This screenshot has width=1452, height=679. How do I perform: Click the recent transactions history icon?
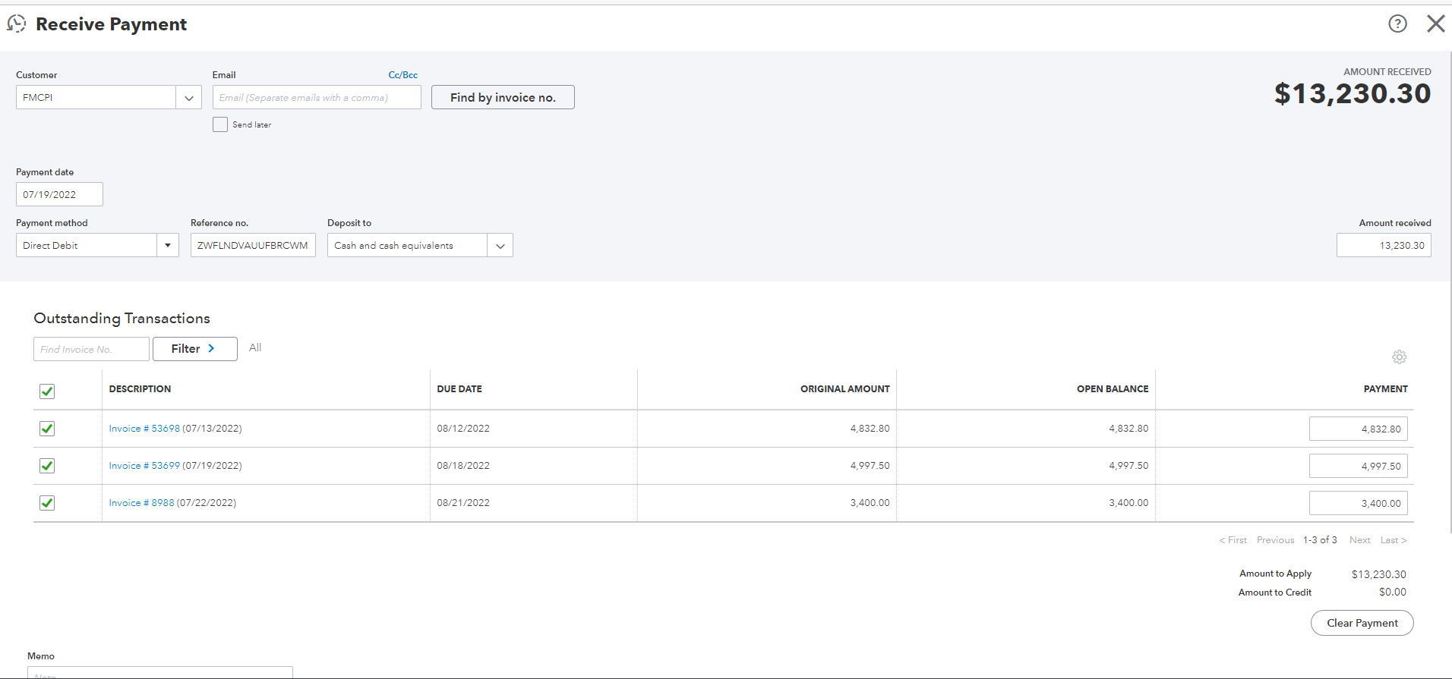coord(16,24)
